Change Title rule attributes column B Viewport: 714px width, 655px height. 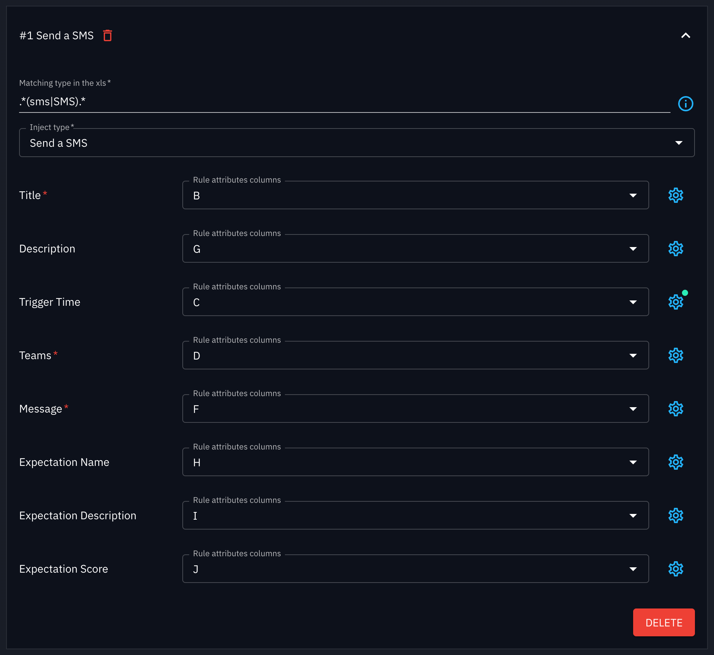point(632,195)
